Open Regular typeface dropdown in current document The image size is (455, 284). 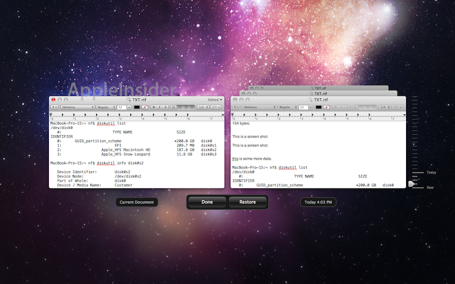(105, 107)
